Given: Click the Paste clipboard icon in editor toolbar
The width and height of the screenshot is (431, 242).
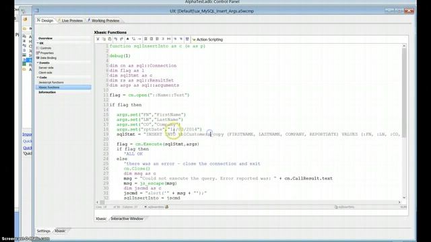Looking at the screenshot, I should coord(110,39).
